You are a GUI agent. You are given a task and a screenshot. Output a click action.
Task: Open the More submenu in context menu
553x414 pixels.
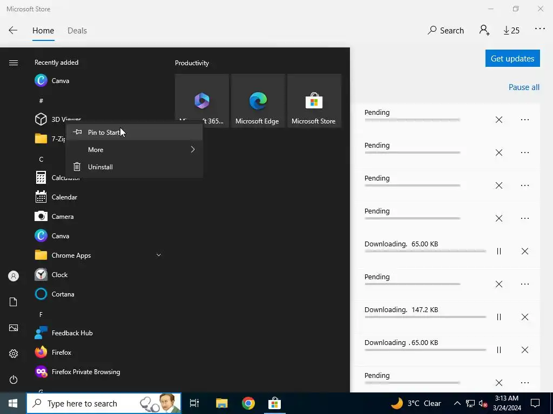pyautogui.click(x=134, y=150)
